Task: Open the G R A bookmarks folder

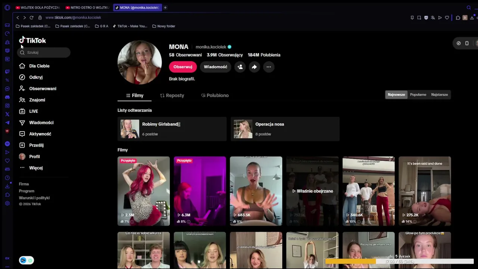Action: (102, 26)
